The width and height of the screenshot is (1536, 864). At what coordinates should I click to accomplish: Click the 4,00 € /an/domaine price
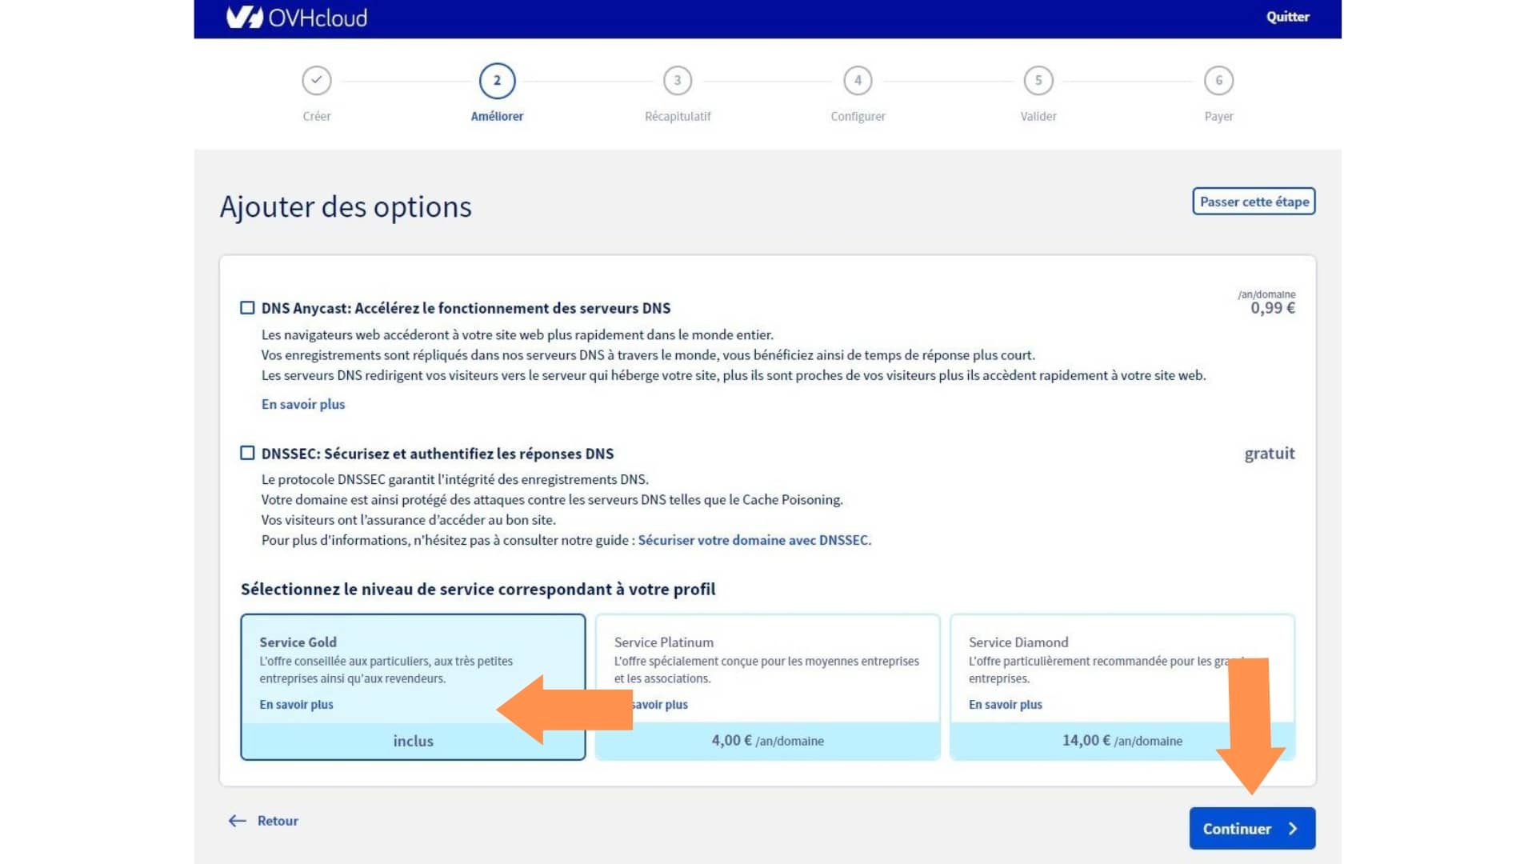point(767,741)
